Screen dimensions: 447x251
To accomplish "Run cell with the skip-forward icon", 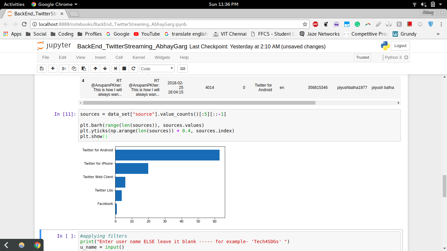I will click(115, 69).
